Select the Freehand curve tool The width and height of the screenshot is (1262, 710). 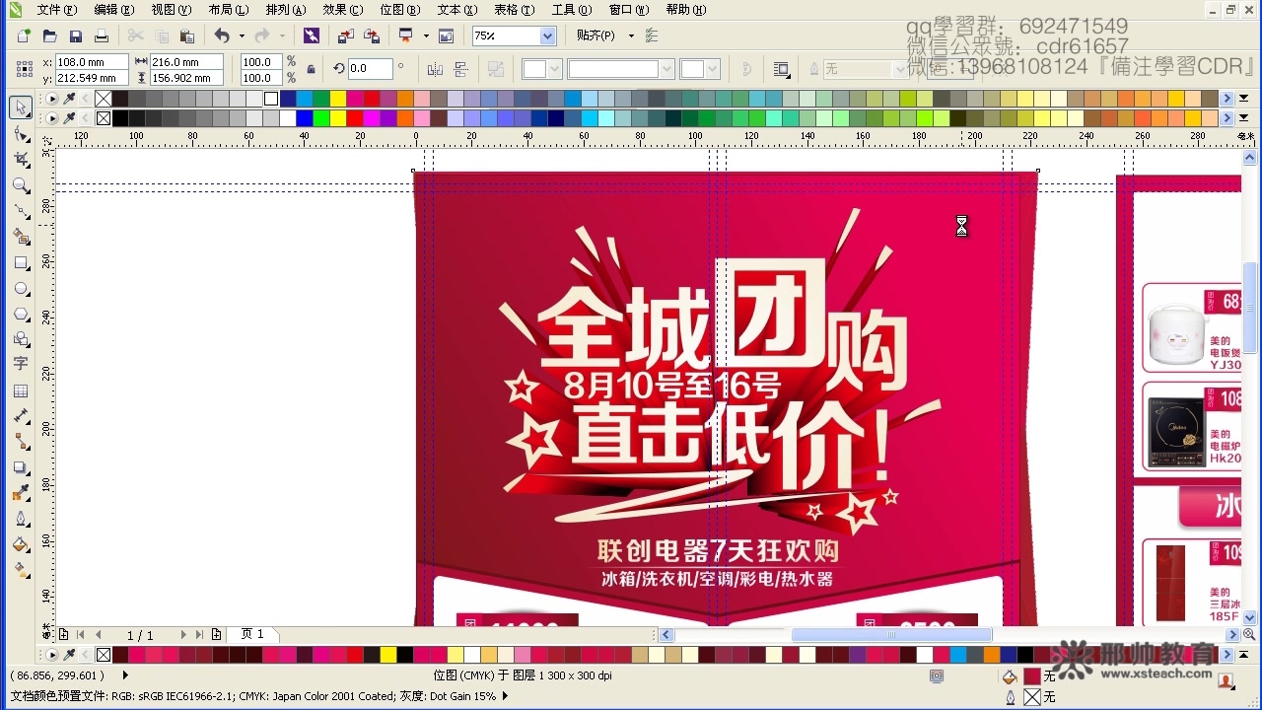click(x=20, y=210)
